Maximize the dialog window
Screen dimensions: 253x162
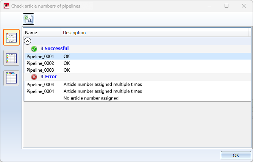226,6
